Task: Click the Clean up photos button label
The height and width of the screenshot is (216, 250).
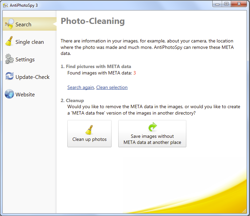Action: (x=89, y=139)
